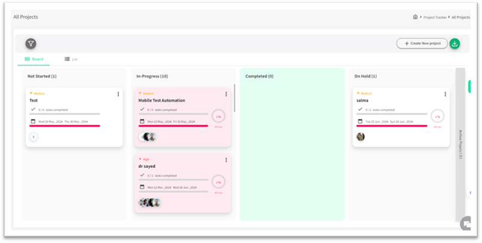Click the 0% progress circle on Mobile Test Automation
Screen dimensions: 482x243
pos(218,117)
